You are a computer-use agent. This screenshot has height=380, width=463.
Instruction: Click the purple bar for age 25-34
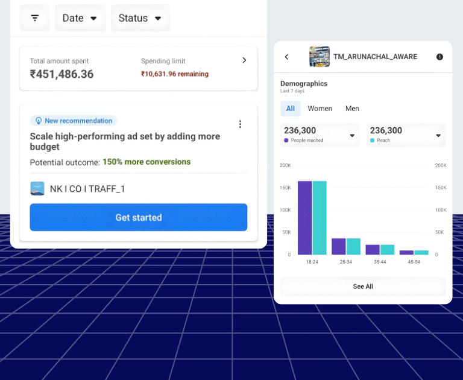point(338,246)
